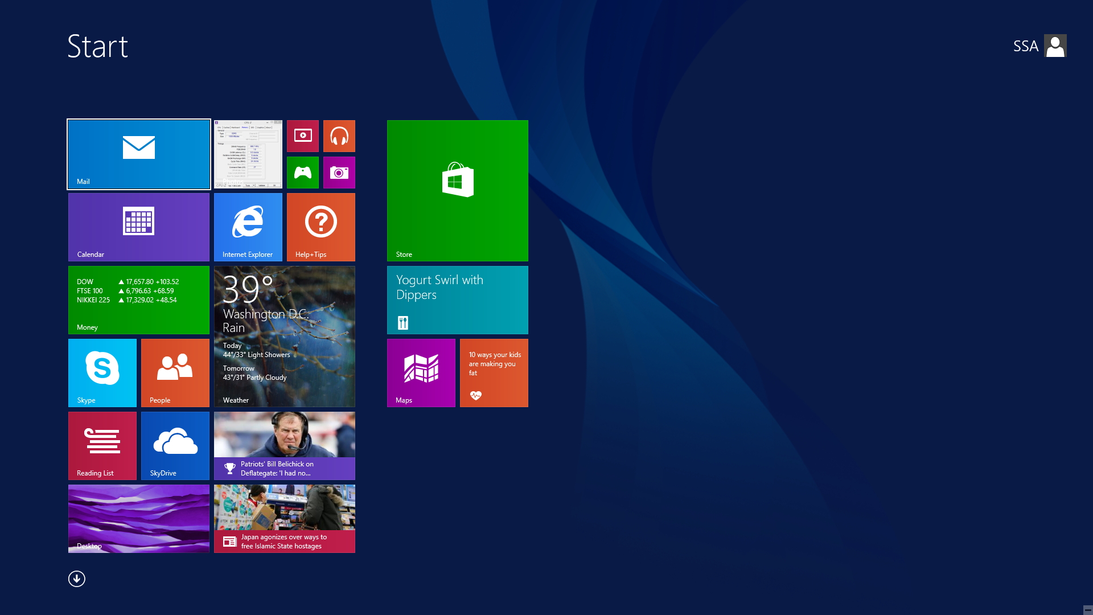The height and width of the screenshot is (615, 1093).
Task: Open the Weather tile for Washington D.C.
Action: point(285,337)
